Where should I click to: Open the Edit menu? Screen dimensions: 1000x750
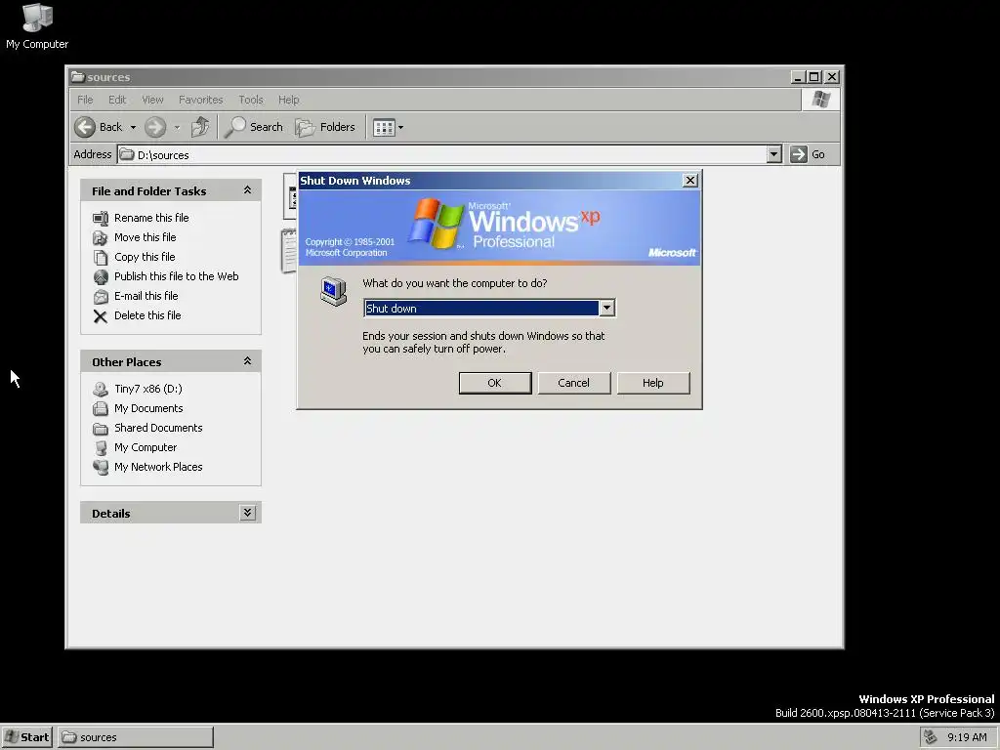[117, 100]
